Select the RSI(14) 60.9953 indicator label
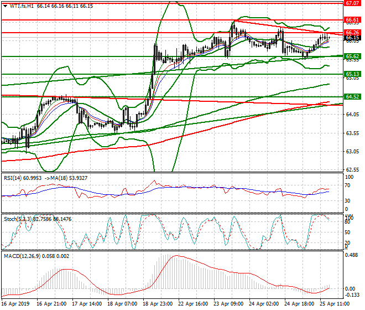 (x=23, y=178)
